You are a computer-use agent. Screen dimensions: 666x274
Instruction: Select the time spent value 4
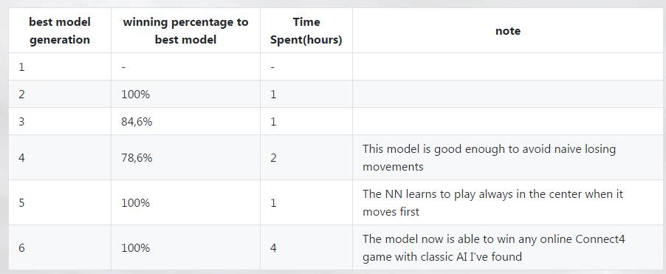(x=306, y=247)
